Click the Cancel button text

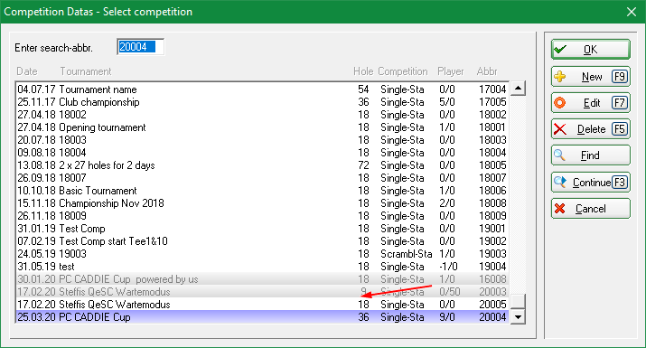click(x=590, y=209)
